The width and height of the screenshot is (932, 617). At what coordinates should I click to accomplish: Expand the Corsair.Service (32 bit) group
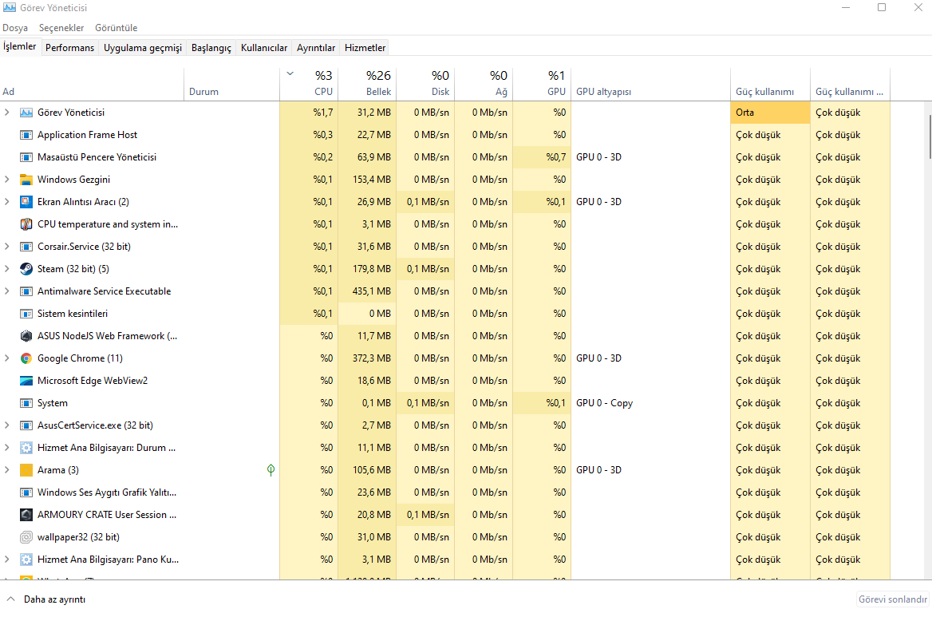coord(7,246)
